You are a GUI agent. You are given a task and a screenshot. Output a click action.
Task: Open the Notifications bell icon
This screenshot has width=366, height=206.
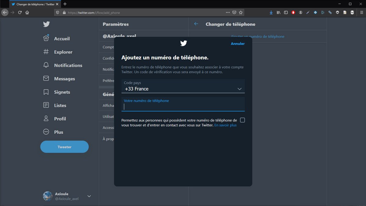click(x=46, y=65)
